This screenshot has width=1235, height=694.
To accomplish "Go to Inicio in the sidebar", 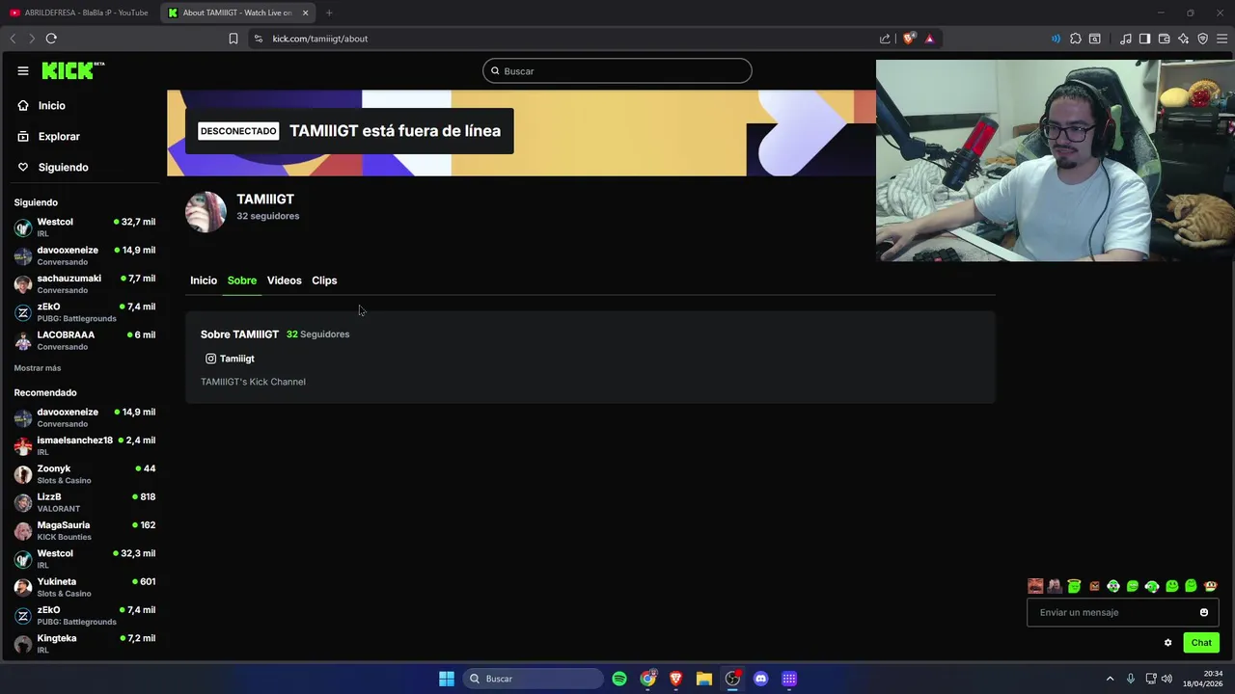I will (41, 106).
